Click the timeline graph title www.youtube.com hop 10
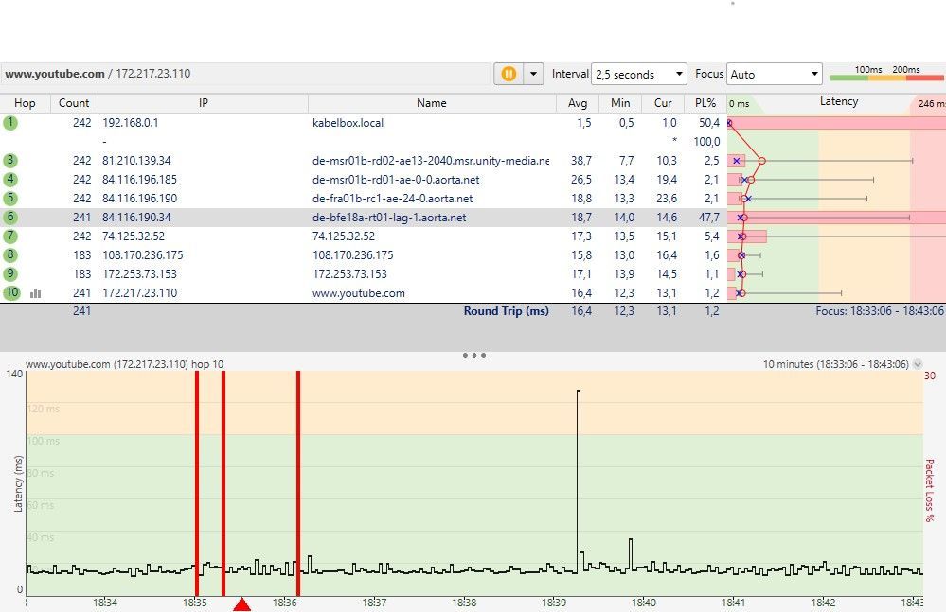This screenshot has width=946, height=612. 124,364
